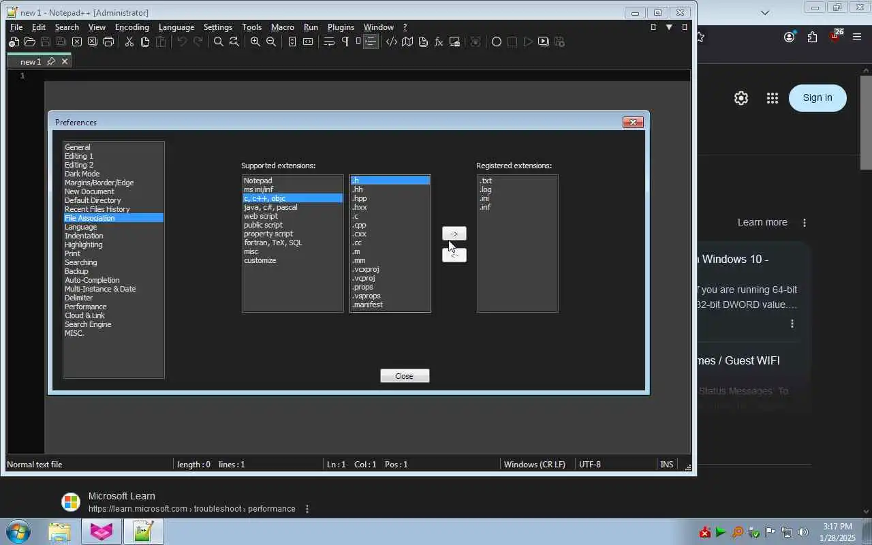Open the browser hamburger menu

(857, 37)
